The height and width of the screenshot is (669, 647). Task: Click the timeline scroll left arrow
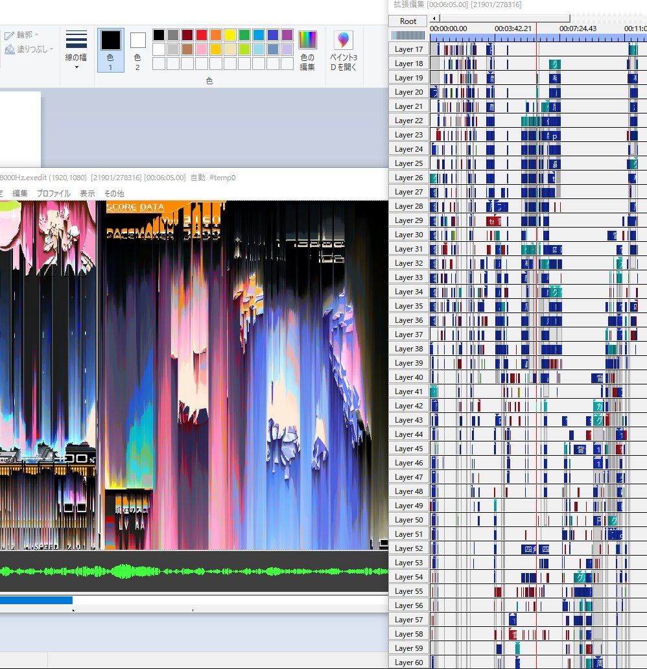pos(434,18)
